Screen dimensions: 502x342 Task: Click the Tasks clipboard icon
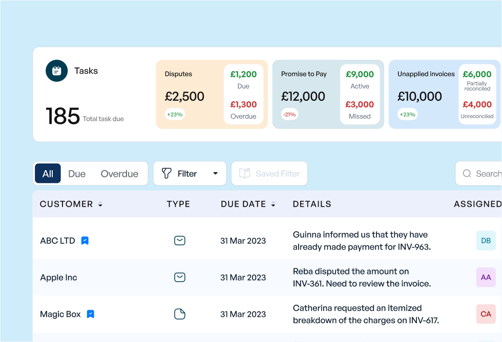(57, 71)
